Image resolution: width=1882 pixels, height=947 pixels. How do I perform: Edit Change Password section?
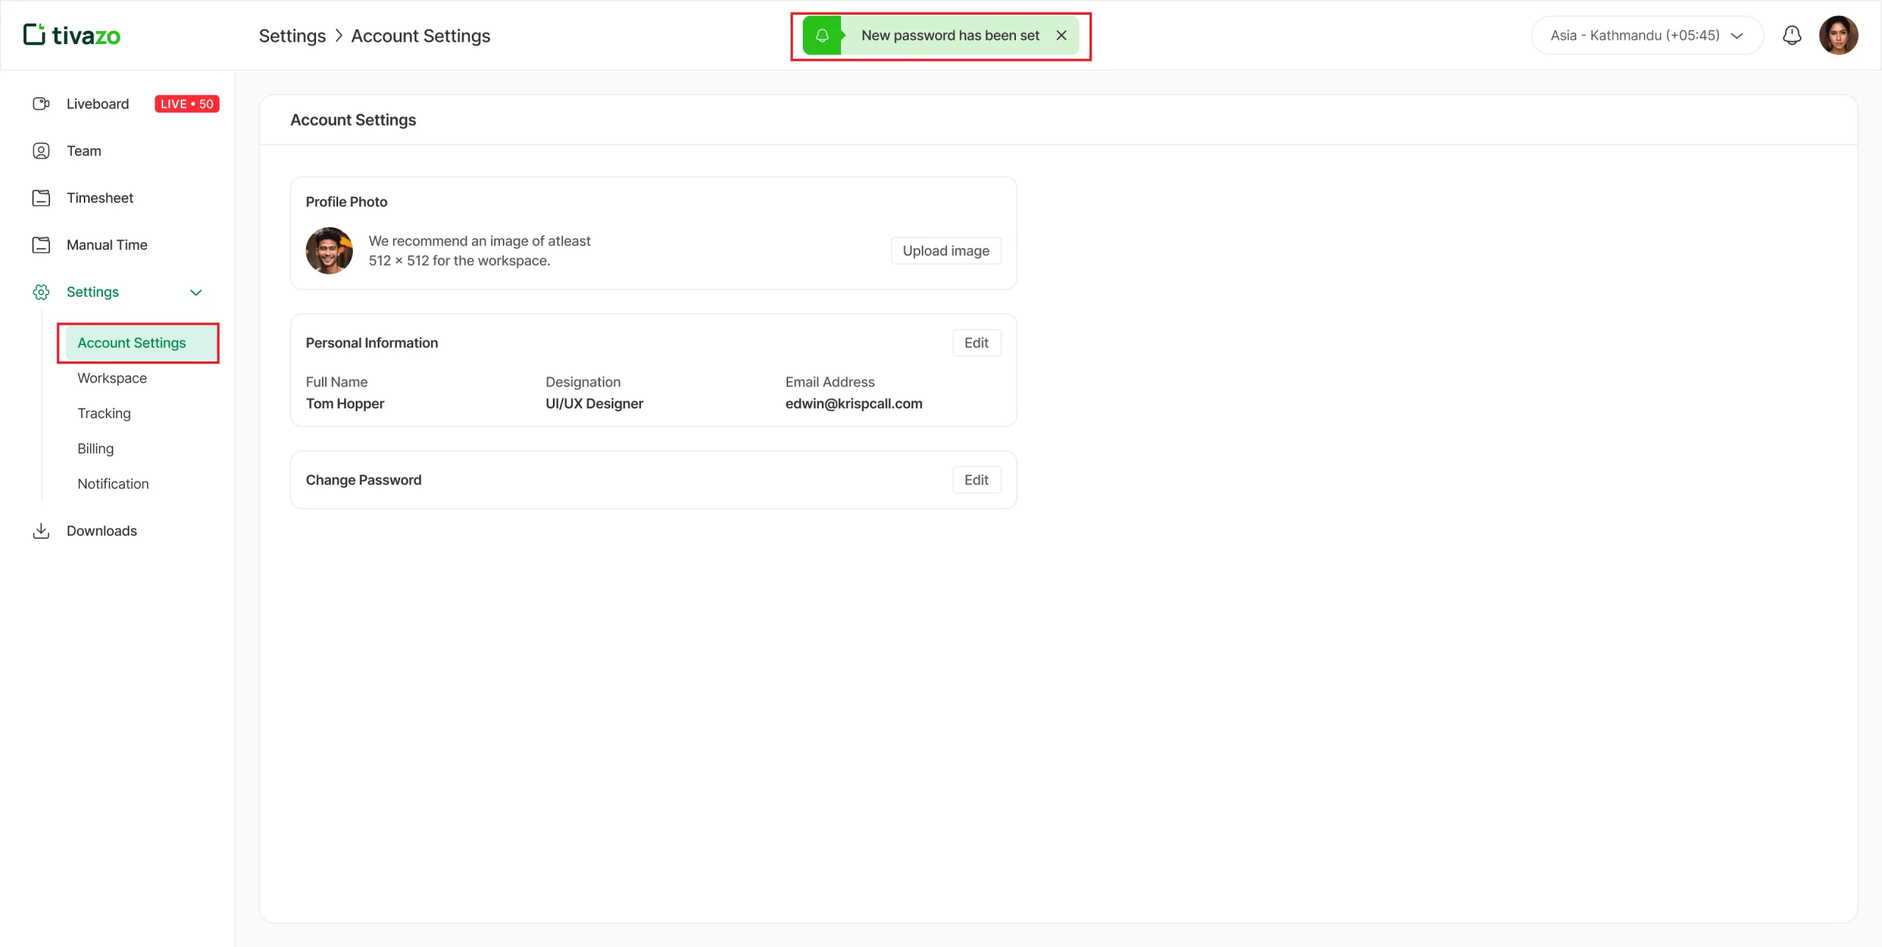tap(976, 480)
